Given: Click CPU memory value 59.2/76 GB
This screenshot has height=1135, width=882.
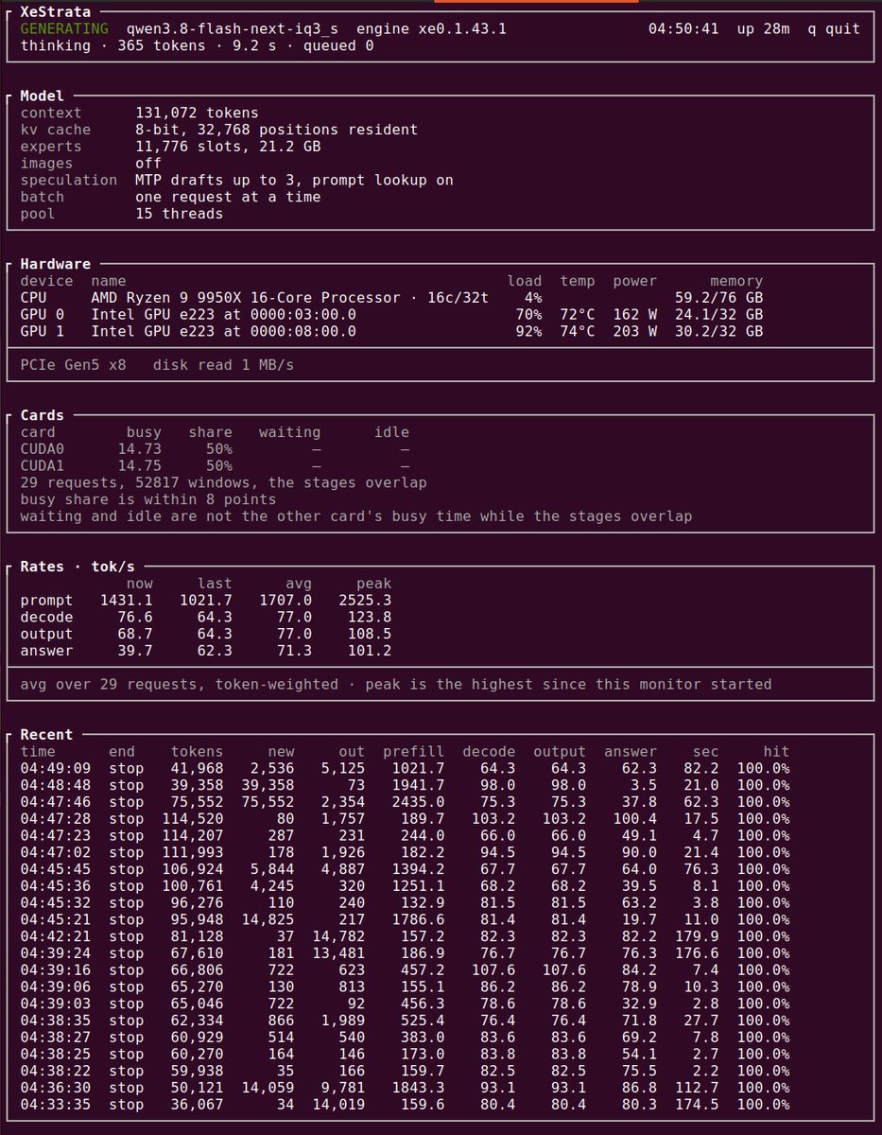Looking at the screenshot, I should 718,298.
